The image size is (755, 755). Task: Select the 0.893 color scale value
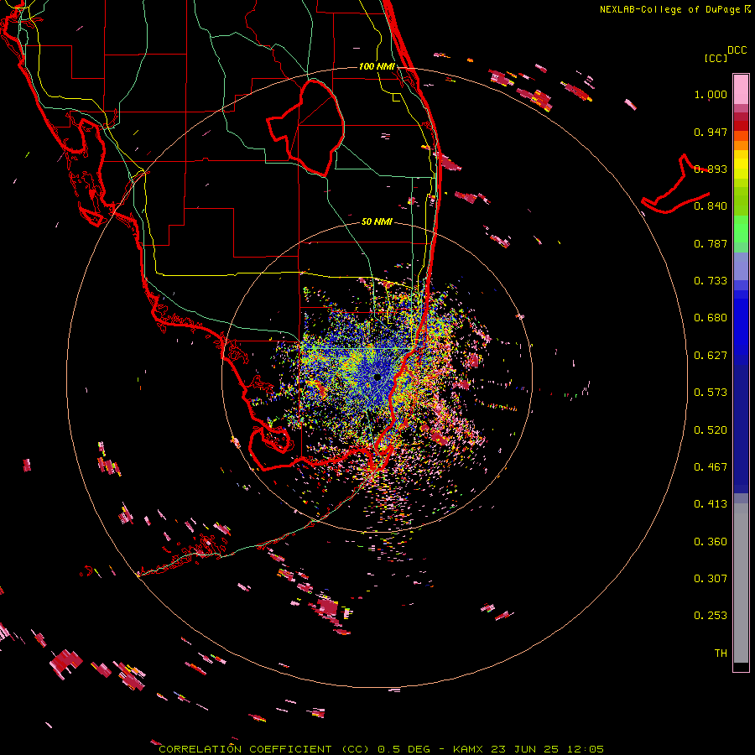(711, 169)
